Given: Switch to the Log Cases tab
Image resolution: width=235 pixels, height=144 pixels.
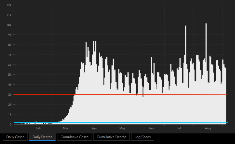Looking at the screenshot, I should pos(143,137).
